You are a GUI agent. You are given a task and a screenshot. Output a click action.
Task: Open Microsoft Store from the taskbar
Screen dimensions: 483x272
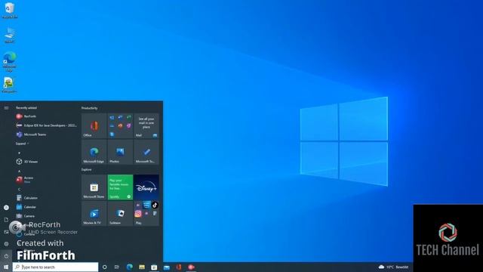click(x=154, y=267)
